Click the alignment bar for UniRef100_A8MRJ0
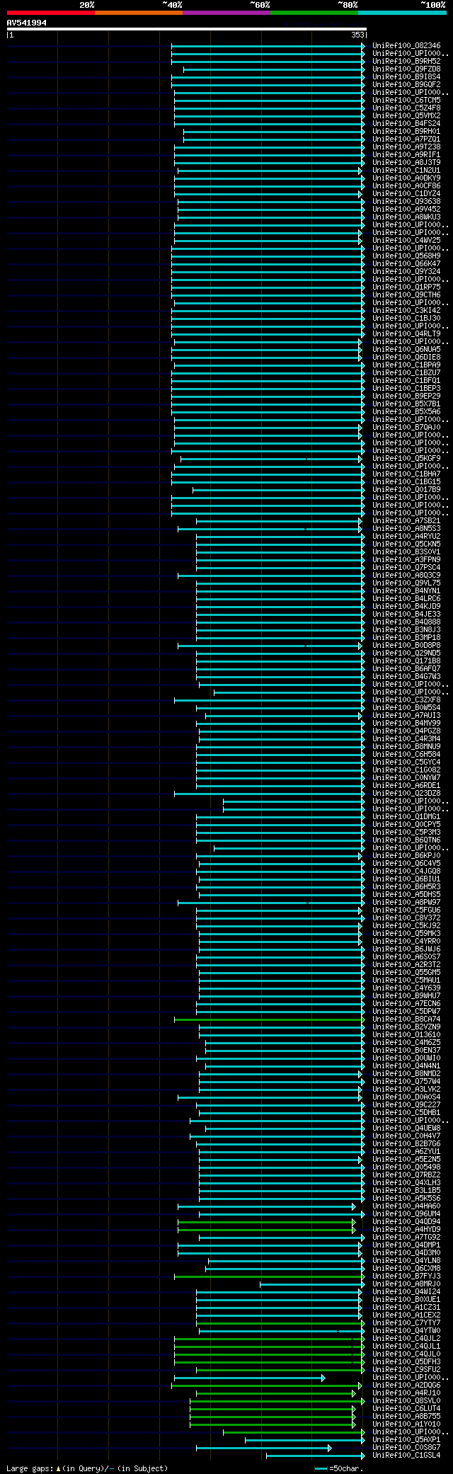 [312, 1284]
